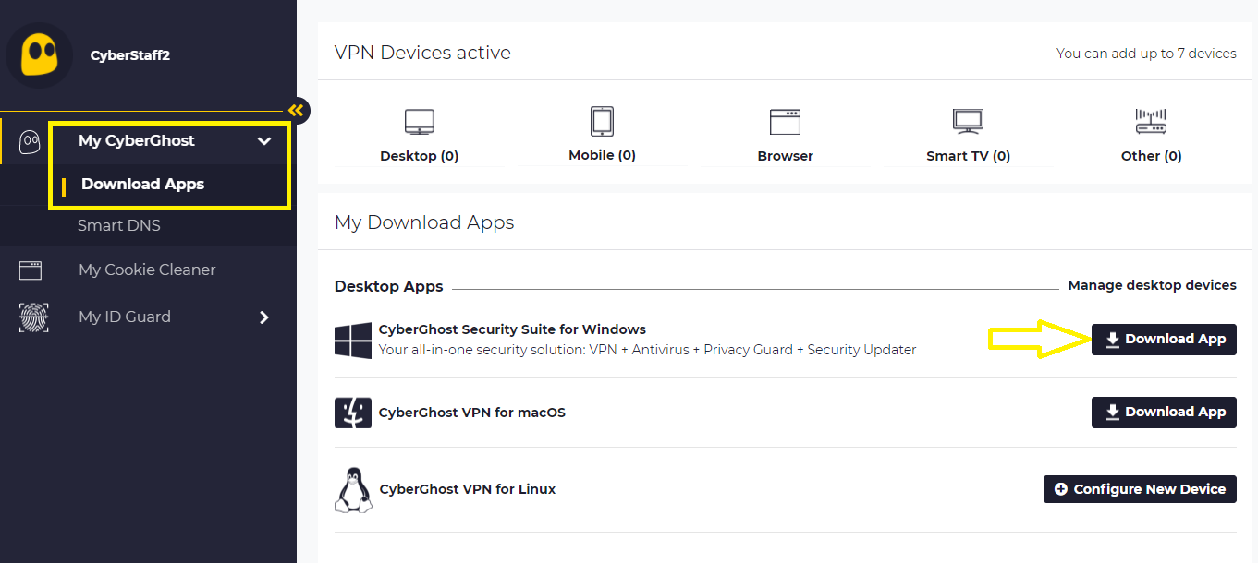Select Download Apps in the sidebar
This screenshot has width=1258, height=563.
click(x=142, y=184)
